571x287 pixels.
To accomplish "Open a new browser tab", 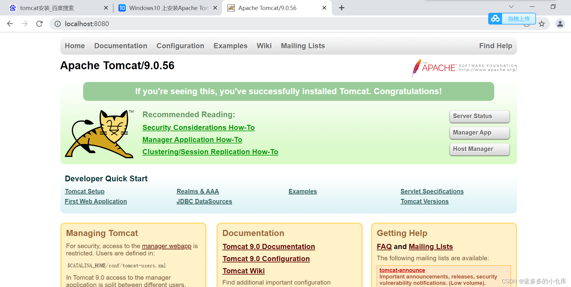I will point(342,8).
